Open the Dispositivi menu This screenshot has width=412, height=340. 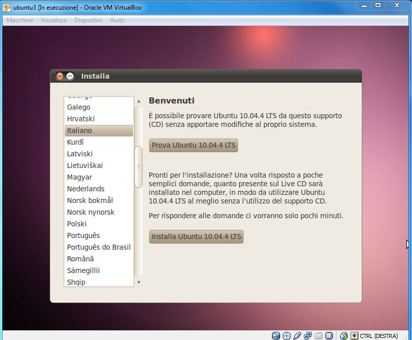click(88, 20)
